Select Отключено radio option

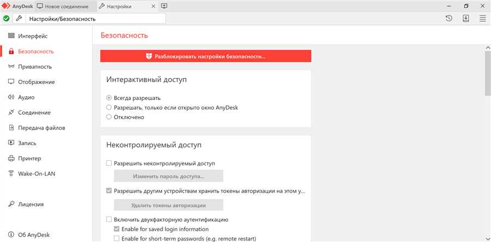(109, 117)
